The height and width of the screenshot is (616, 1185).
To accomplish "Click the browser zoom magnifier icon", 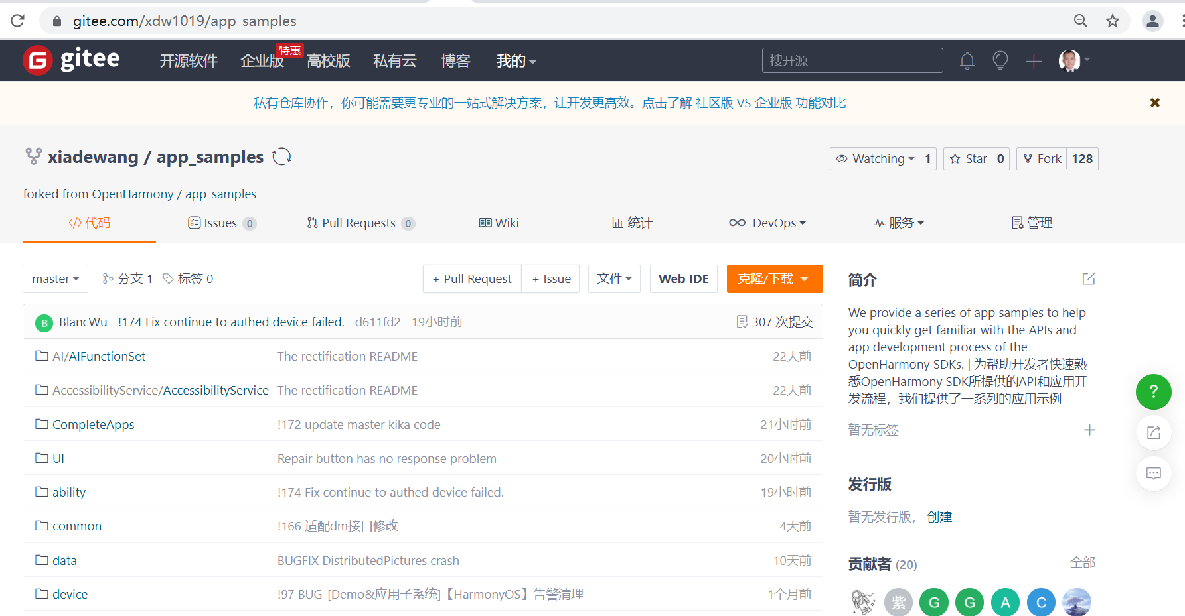I will [x=1081, y=21].
